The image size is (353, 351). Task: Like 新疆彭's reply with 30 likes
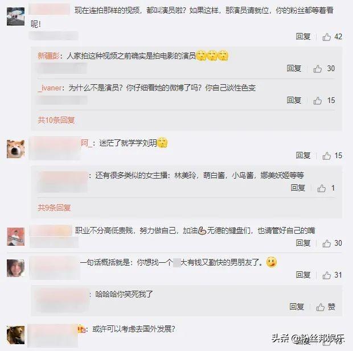coord(318,69)
